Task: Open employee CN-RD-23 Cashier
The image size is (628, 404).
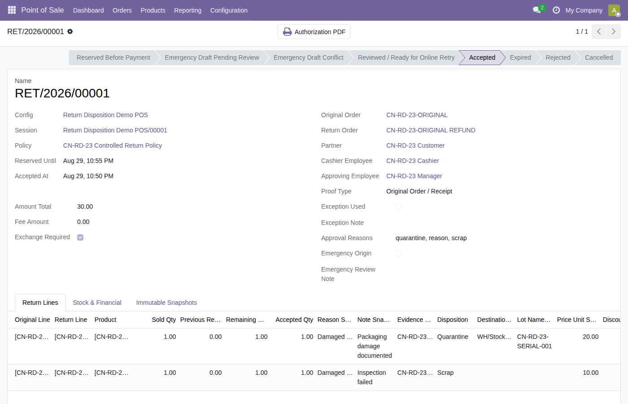Action: (413, 161)
